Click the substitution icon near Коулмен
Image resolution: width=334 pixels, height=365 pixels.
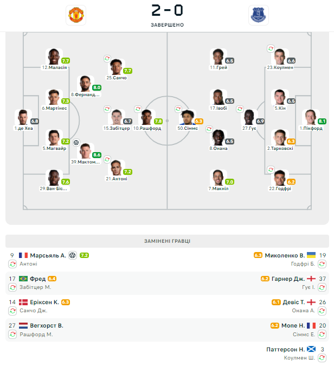click(271, 48)
